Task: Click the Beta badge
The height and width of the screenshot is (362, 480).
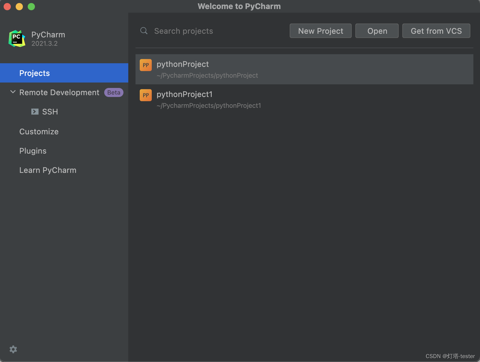Action: tap(114, 92)
